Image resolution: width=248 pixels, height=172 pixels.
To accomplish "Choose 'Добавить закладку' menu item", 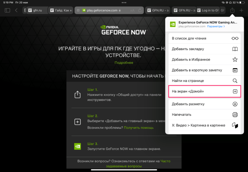I will click(204, 49).
